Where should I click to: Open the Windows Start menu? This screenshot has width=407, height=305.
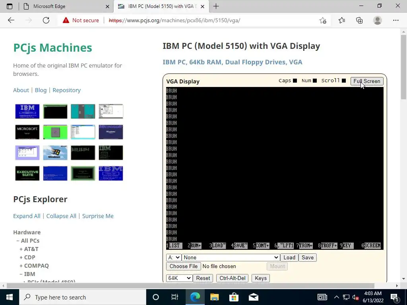10,297
